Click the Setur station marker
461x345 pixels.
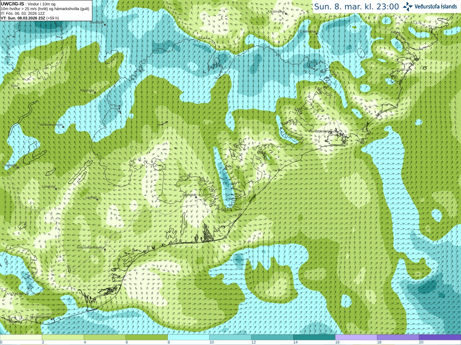click(19, 88)
